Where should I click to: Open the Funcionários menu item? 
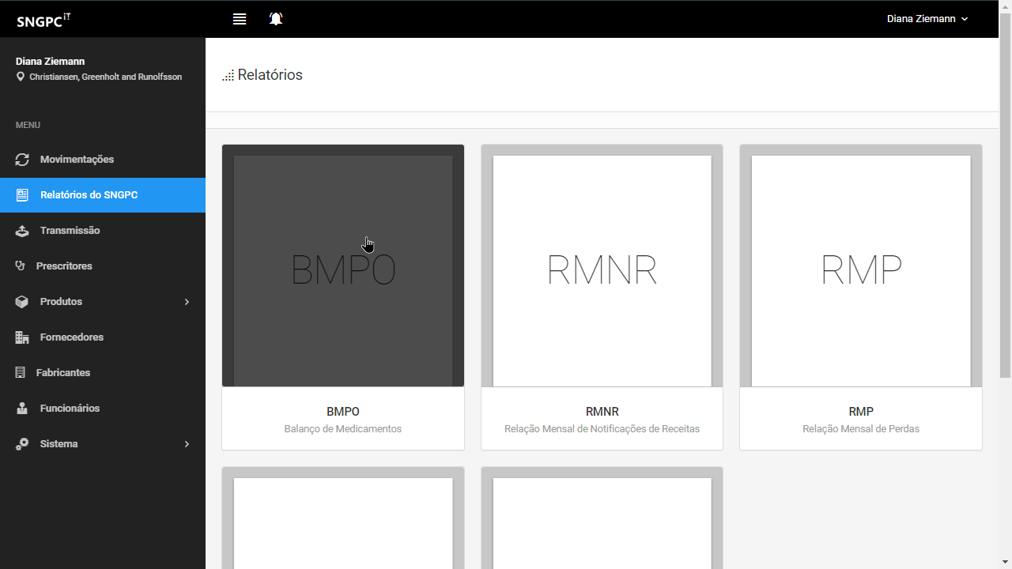[103, 409]
